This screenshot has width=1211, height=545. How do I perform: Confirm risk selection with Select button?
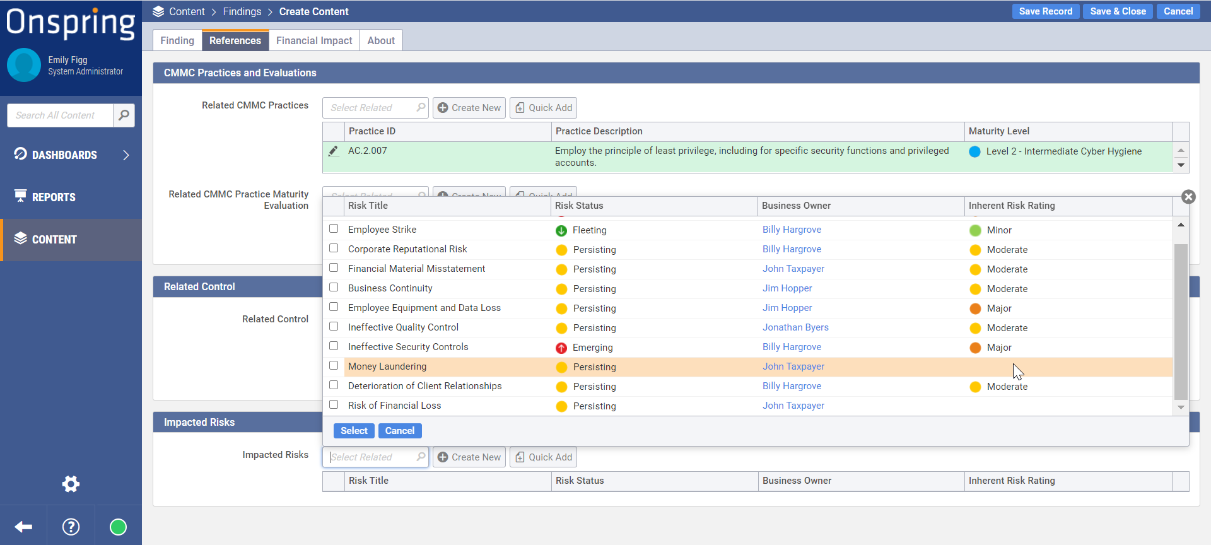coord(354,431)
